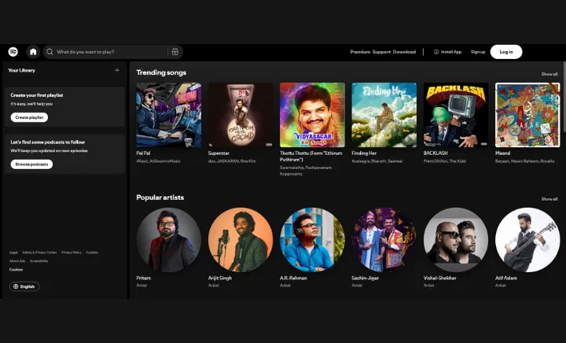Image resolution: width=566 pixels, height=343 pixels.
Task: Open the Safety & Privacy Center link
Action: (x=39, y=253)
